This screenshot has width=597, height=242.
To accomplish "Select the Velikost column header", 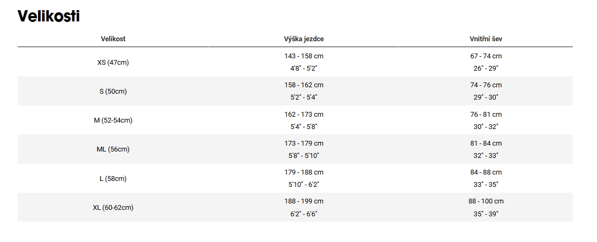I will coord(113,39).
